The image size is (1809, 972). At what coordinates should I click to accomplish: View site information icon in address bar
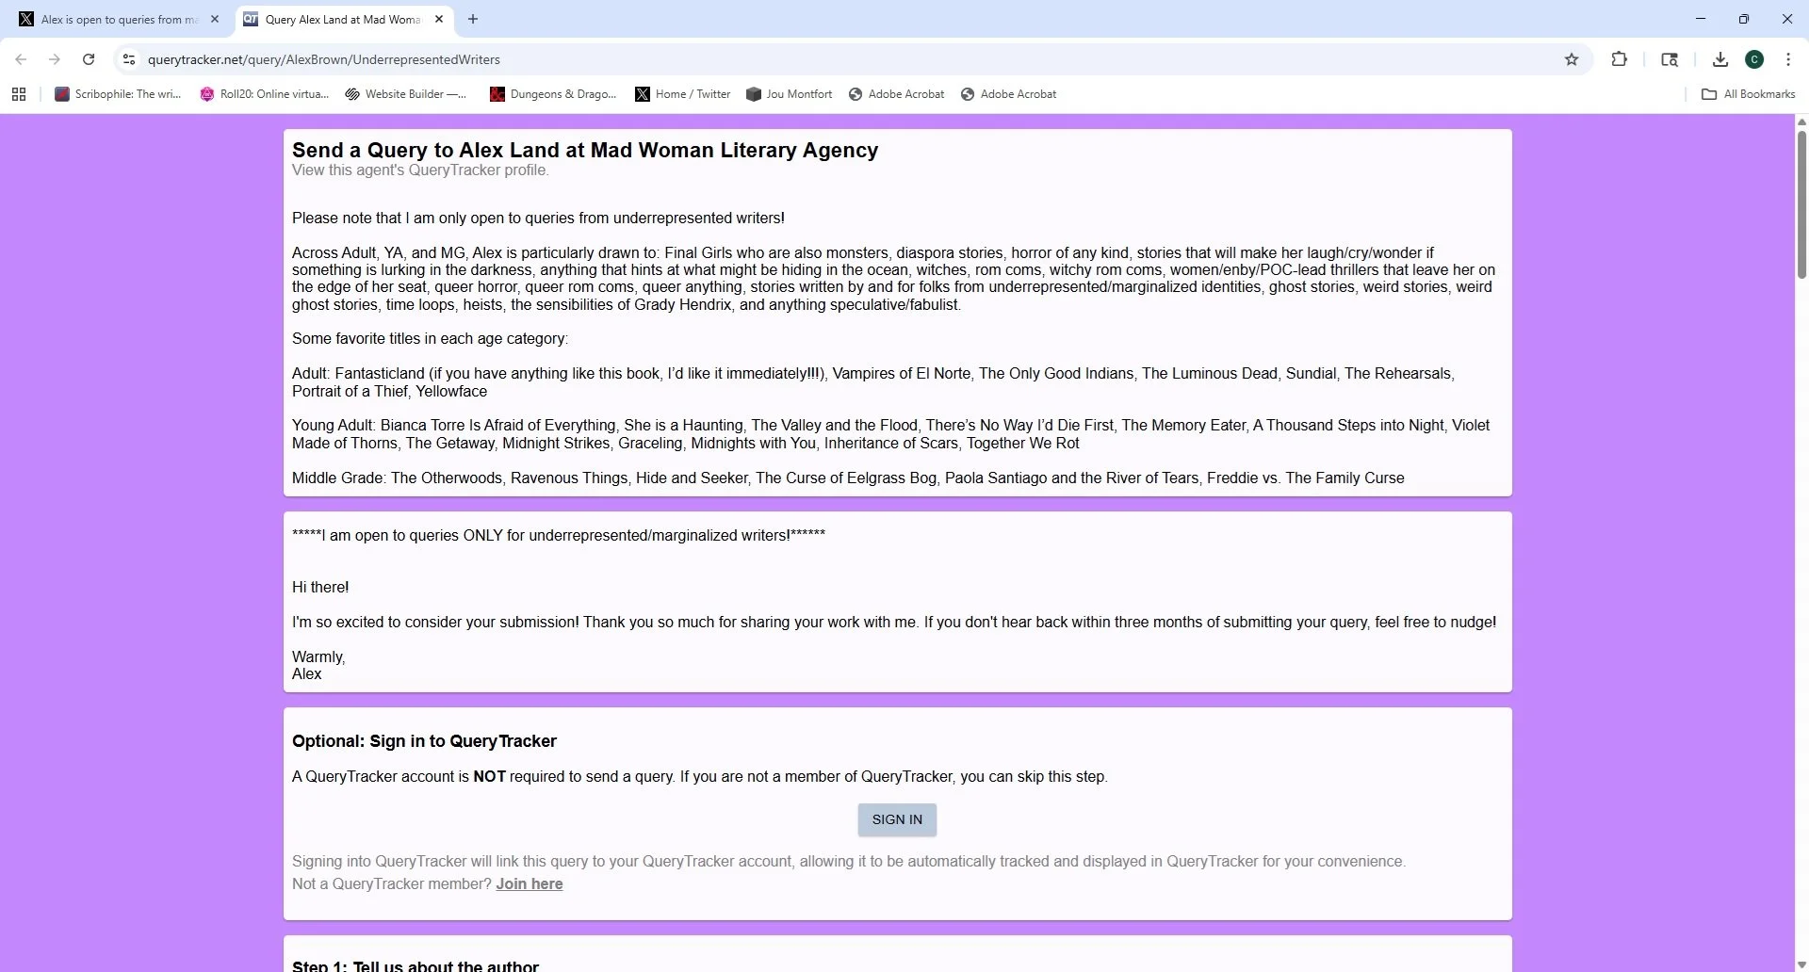129,59
